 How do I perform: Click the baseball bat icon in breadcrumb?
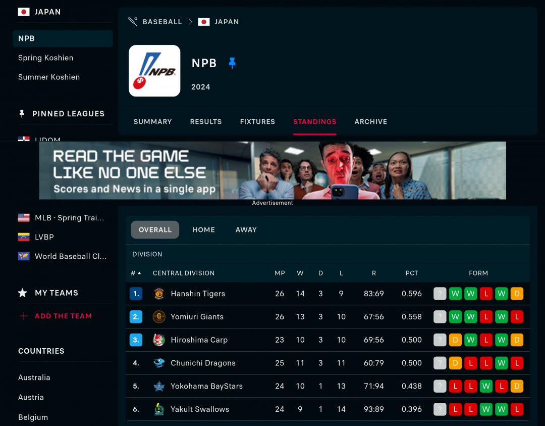pyautogui.click(x=133, y=22)
